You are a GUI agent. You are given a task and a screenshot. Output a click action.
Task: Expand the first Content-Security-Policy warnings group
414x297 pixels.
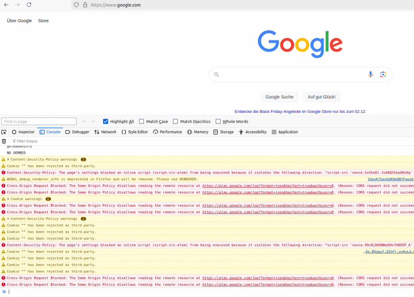[8, 159]
